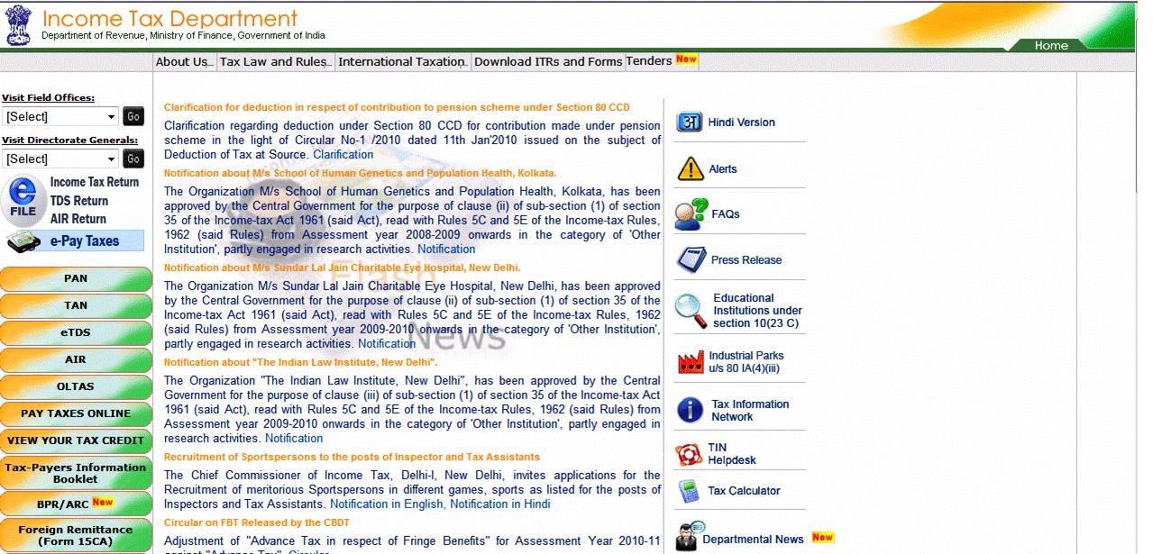Open Educational Institutions under section 10(23 C)
Image resolution: width=1153 pixels, height=554 pixels.
757,311
